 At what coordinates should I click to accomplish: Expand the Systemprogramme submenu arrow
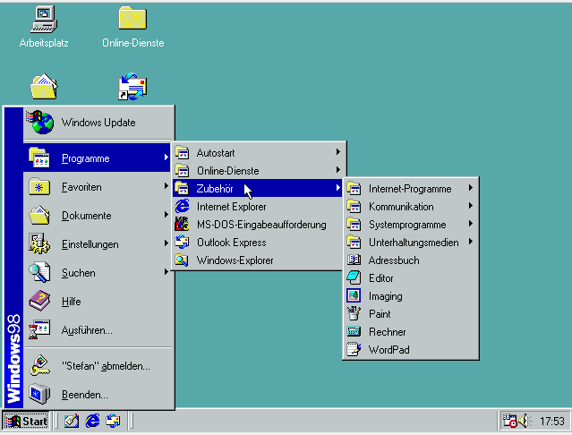pos(471,224)
